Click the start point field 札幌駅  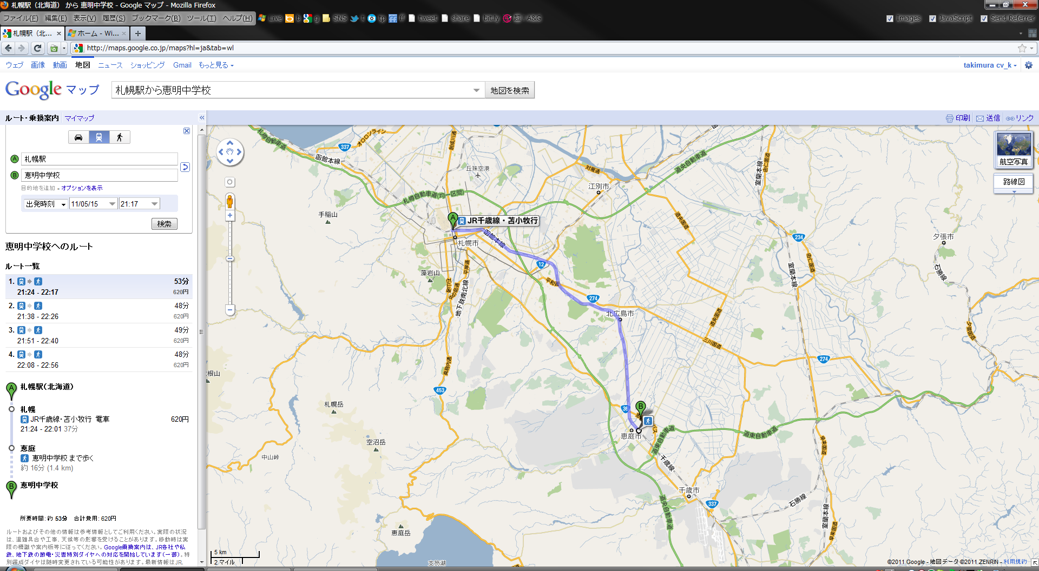coord(100,159)
